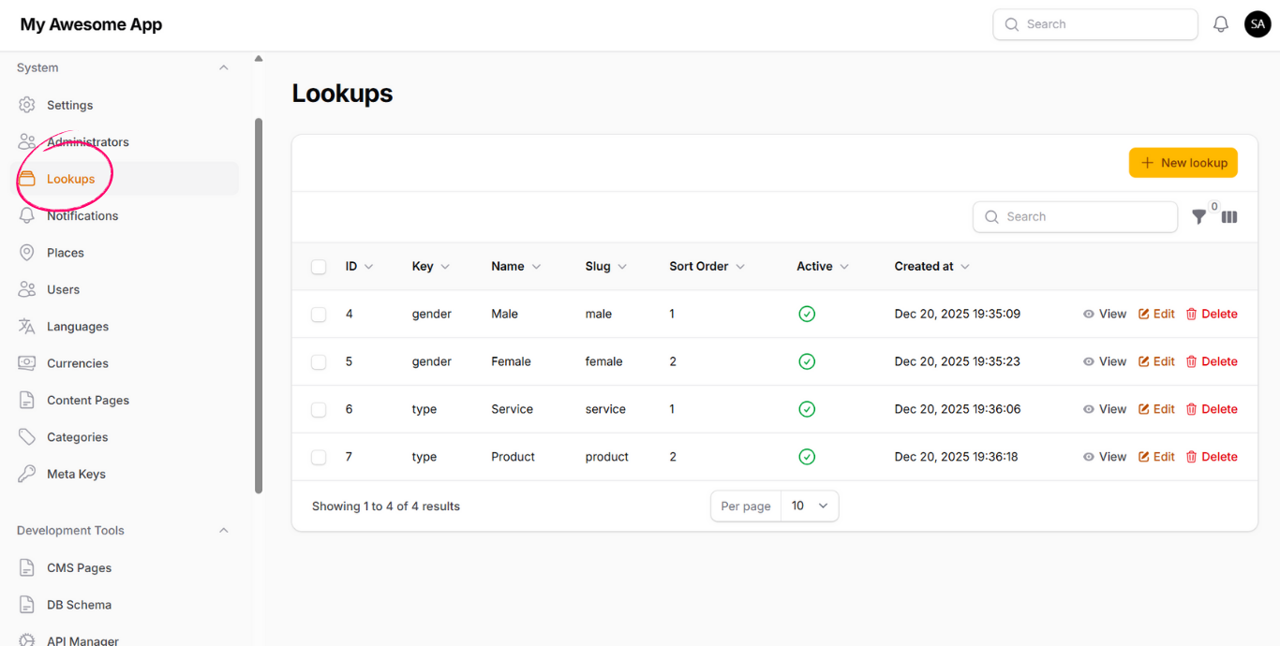
Task: Click the table filter funnel icon
Action: (x=1198, y=217)
